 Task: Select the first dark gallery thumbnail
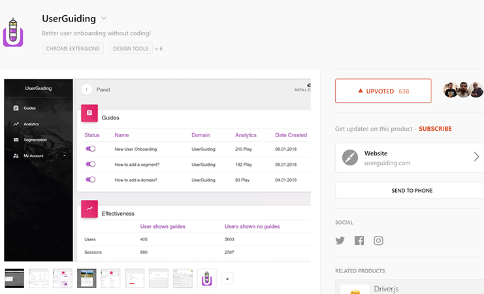[x=14, y=278]
